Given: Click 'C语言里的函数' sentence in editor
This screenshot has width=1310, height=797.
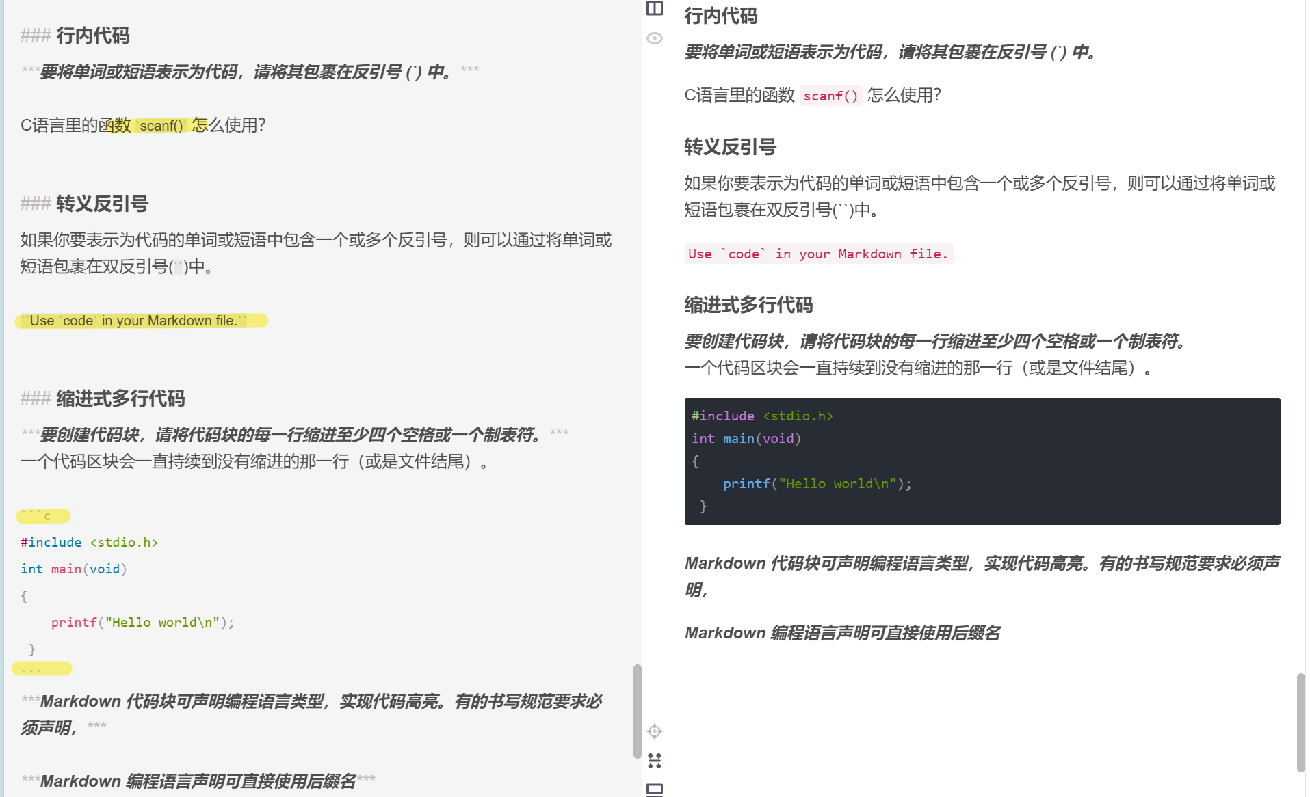Looking at the screenshot, I should (x=143, y=125).
